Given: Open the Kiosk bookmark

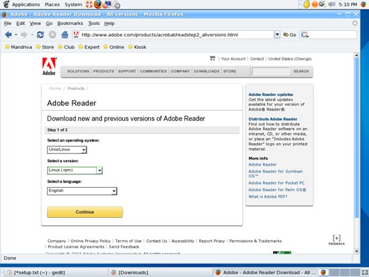Looking at the screenshot, I should [x=137, y=47].
